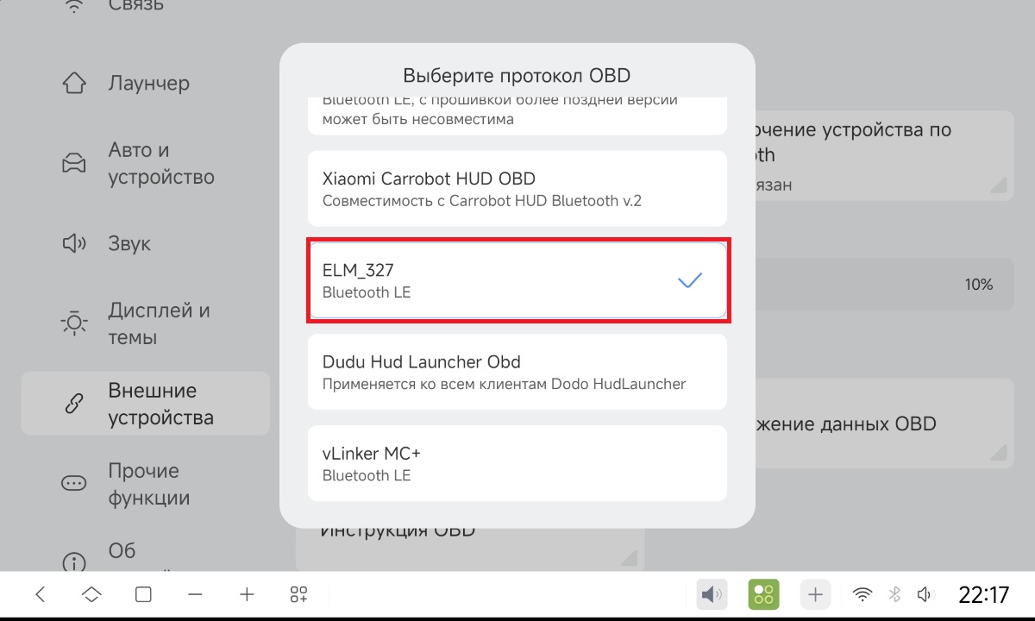Click Совместимость с Carrobot HUD Bluetooth v.2 text
The width and height of the screenshot is (1035, 621).
[481, 201]
